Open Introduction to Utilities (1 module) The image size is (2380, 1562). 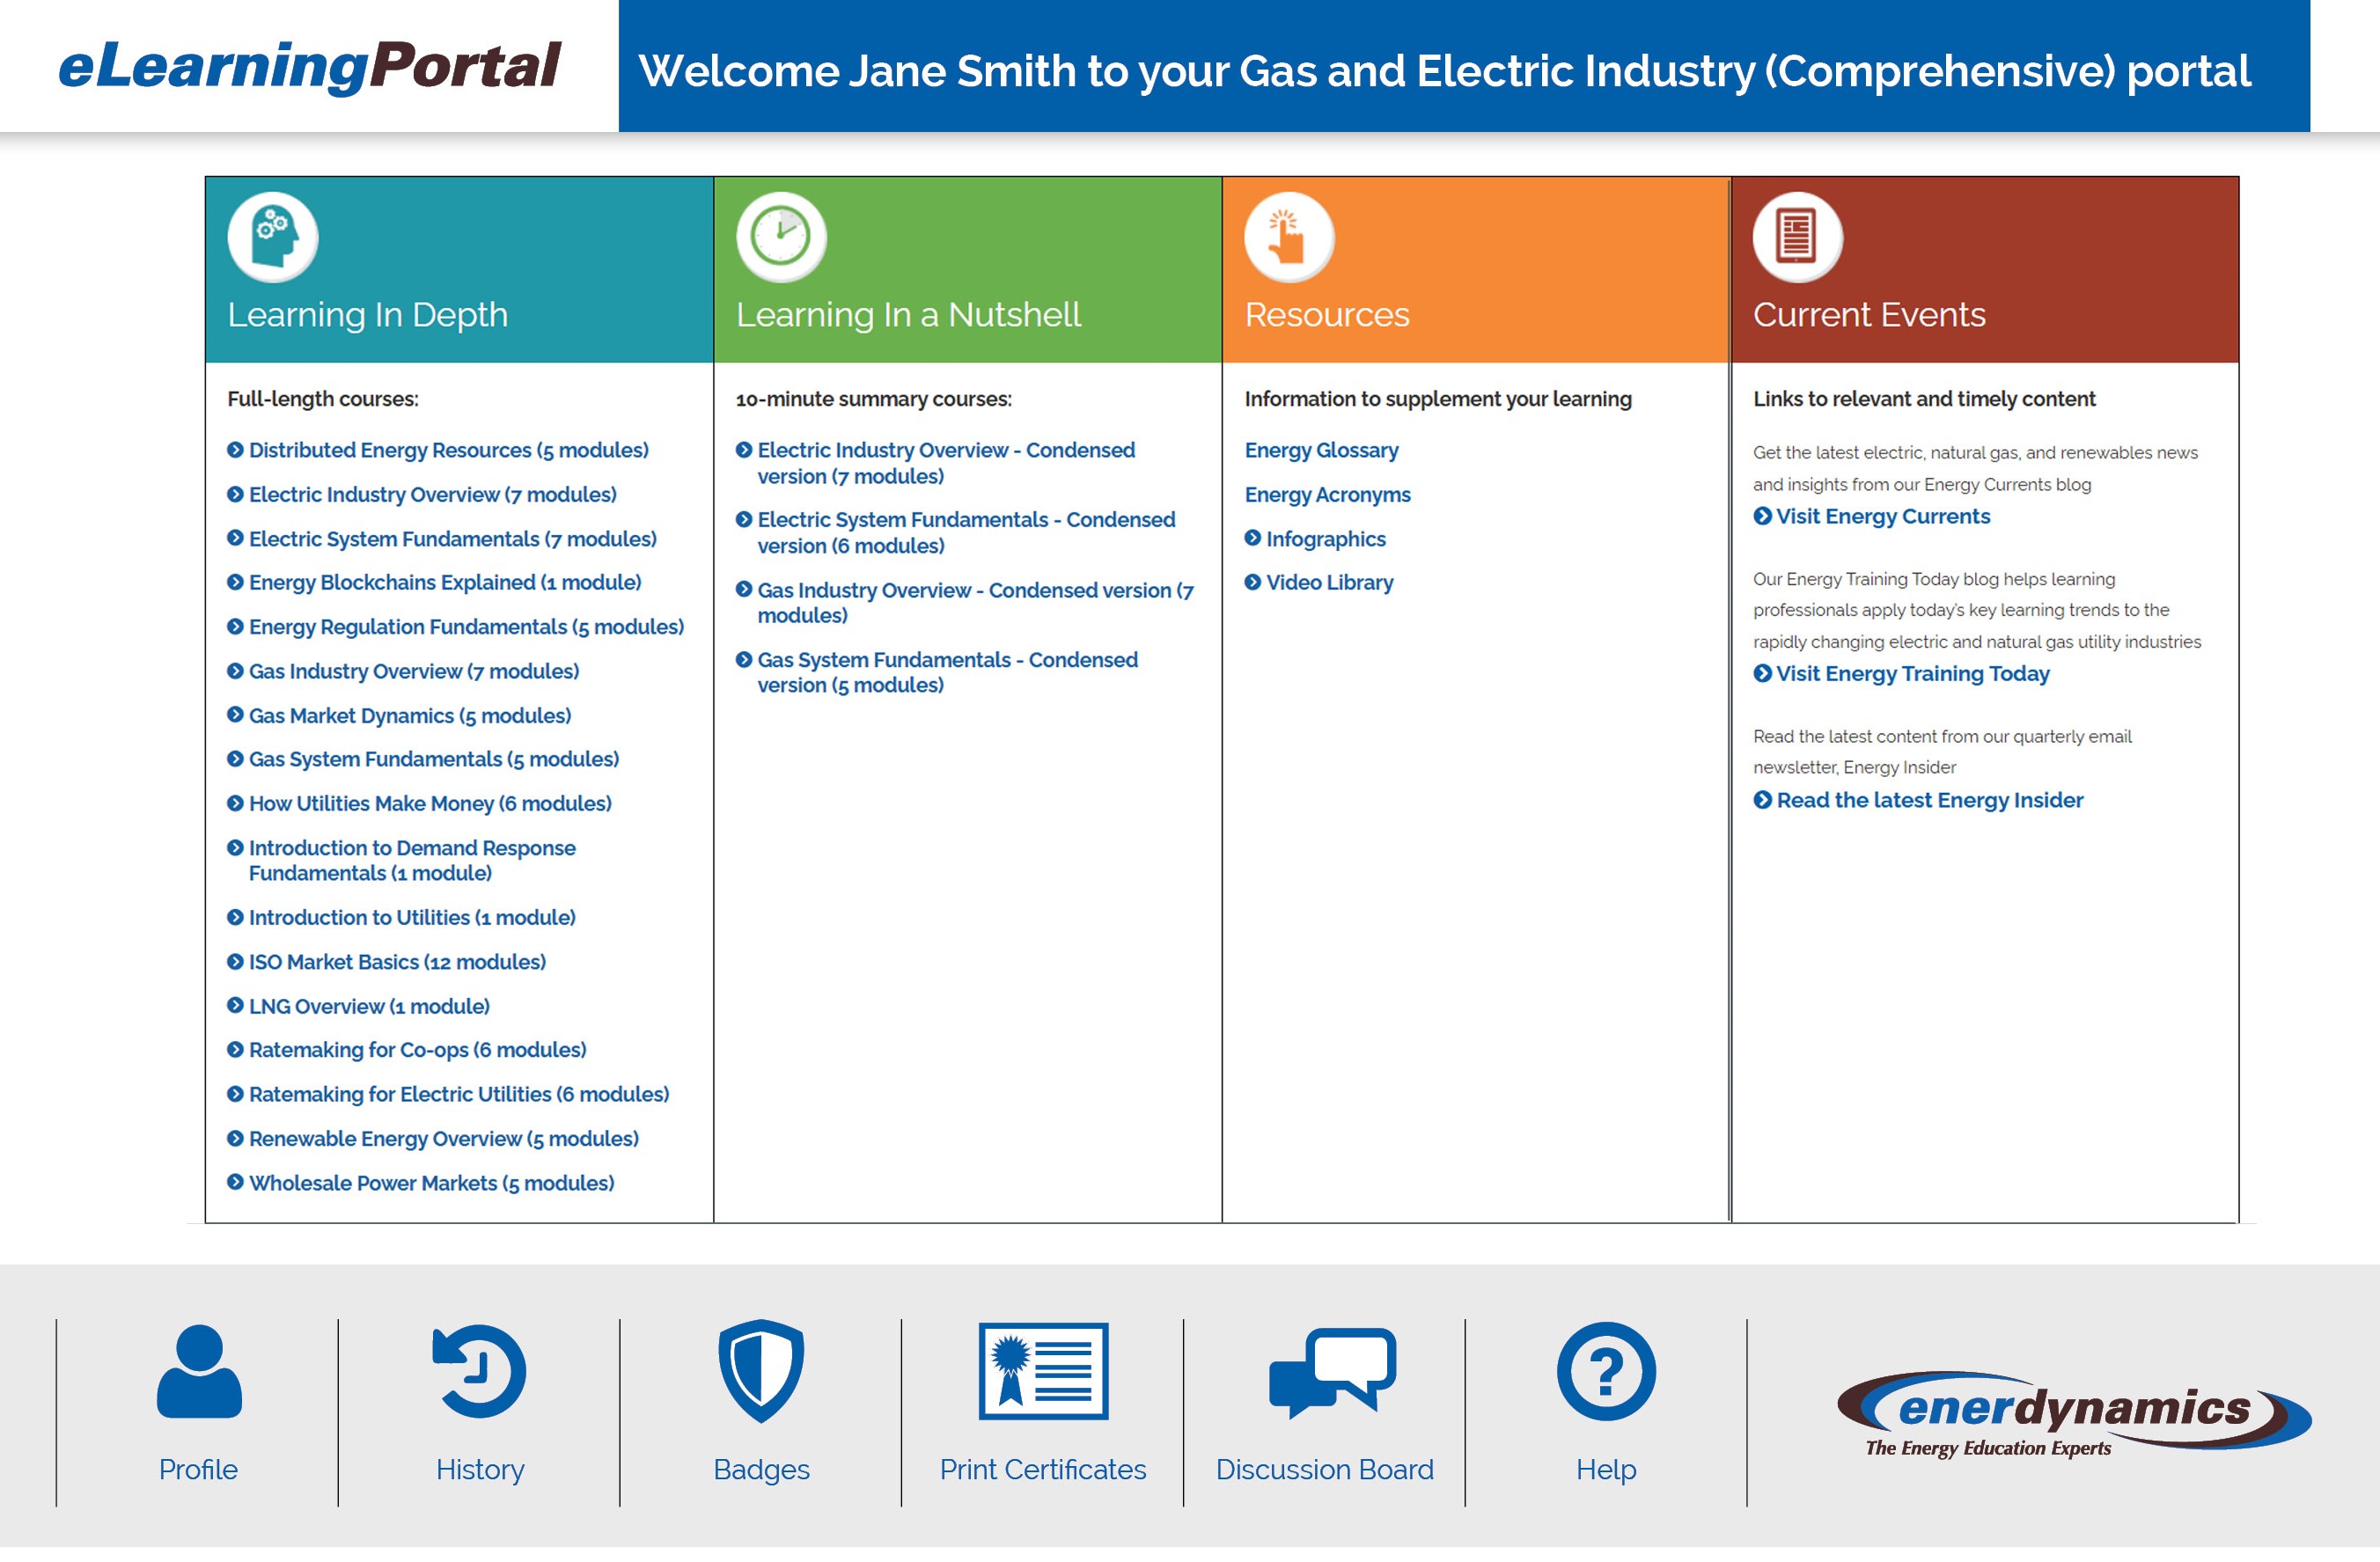412,918
